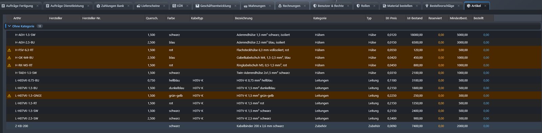Viewport: 542px width, 133px height.
Task: Click the description Flachsteckhülse 6,3 mm vollisoliert, rot
Action: (263, 50)
